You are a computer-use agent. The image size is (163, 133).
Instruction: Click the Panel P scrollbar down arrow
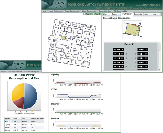point(159,69)
